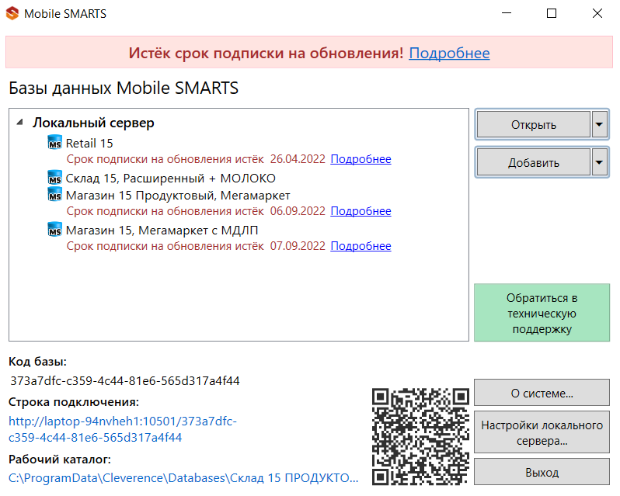Select Магазин 15, Мегамаркет с МДЛП
This screenshot has height=496, width=620.
(162, 230)
